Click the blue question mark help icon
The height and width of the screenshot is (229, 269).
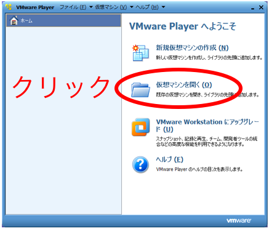[140, 164]
